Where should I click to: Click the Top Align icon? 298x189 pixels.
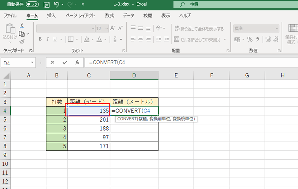133,28
